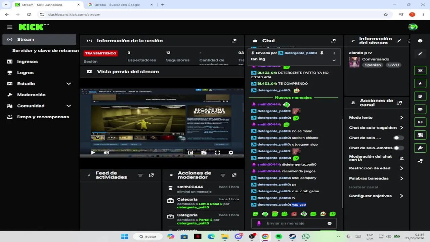Click the camera-frame icon in the right sidebar
This screenshot has width=430, height=242.
pos(420,71)
